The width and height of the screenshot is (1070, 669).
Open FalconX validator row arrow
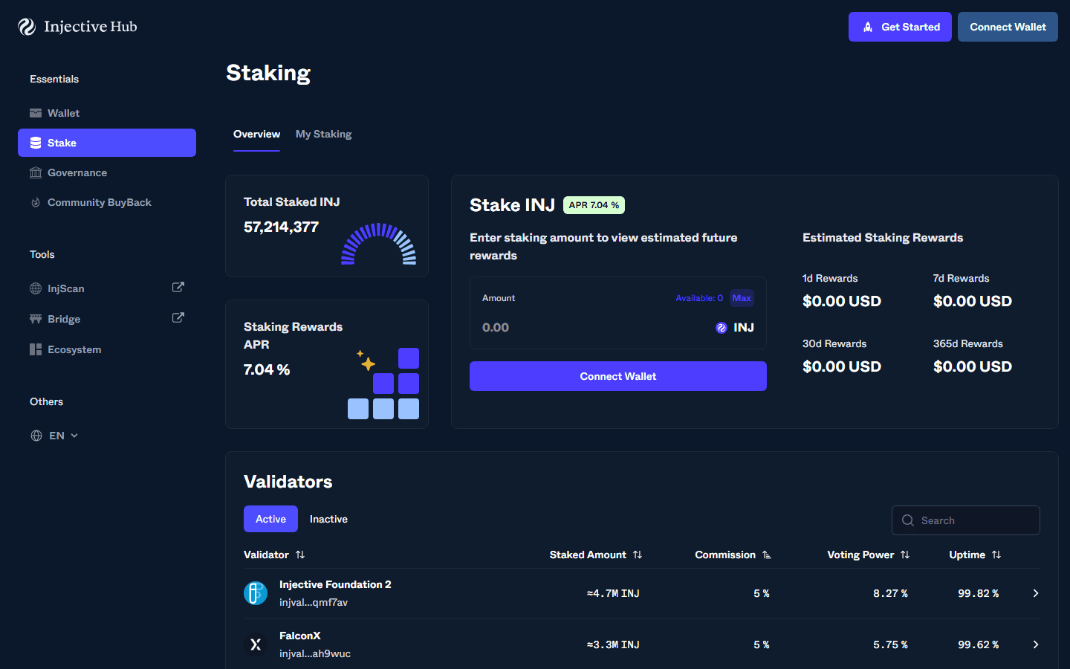[1036, 644]
